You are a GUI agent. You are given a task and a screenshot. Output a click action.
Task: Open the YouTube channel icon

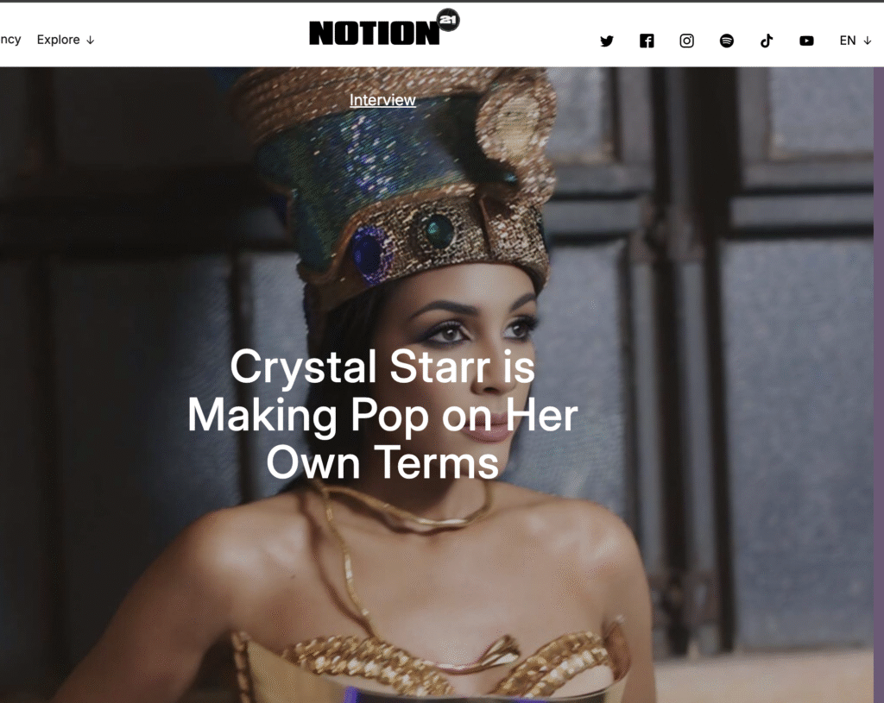[807, 41]
